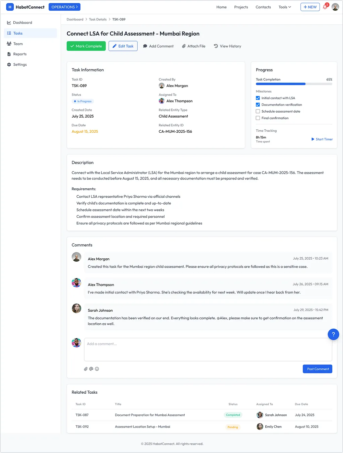Insert a mention with the @ icon
The width and height of the screenshot is (343, 453).
pos(91,369)
